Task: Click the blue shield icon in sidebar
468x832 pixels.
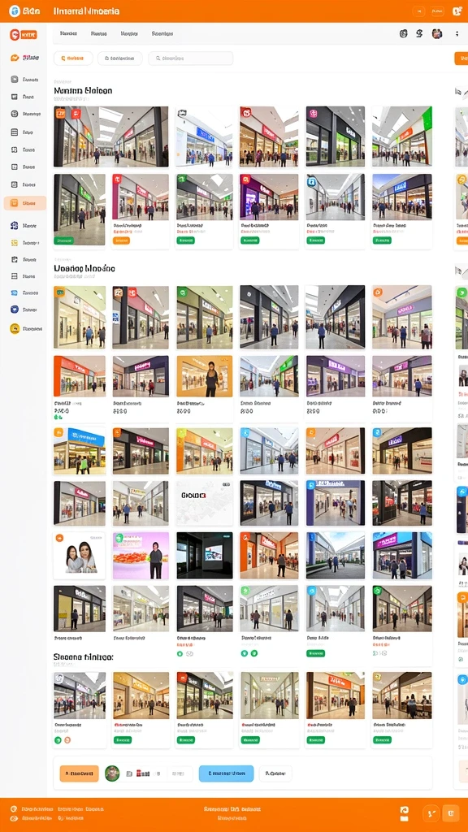Action: point(15,310)
